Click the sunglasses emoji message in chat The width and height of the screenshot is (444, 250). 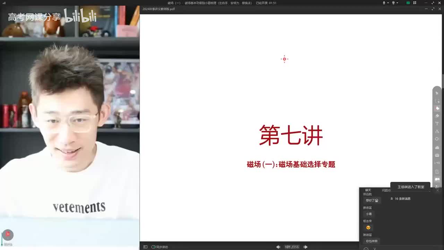[x=368, y=227]
